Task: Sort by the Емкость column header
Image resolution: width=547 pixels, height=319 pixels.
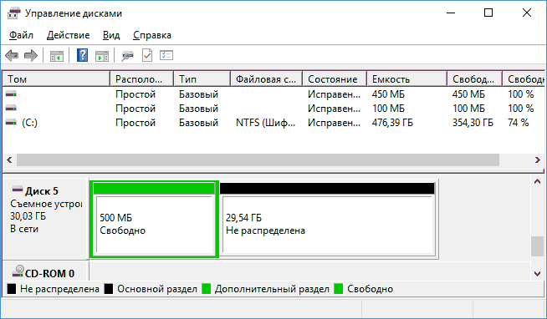Action: click(407, 79)
